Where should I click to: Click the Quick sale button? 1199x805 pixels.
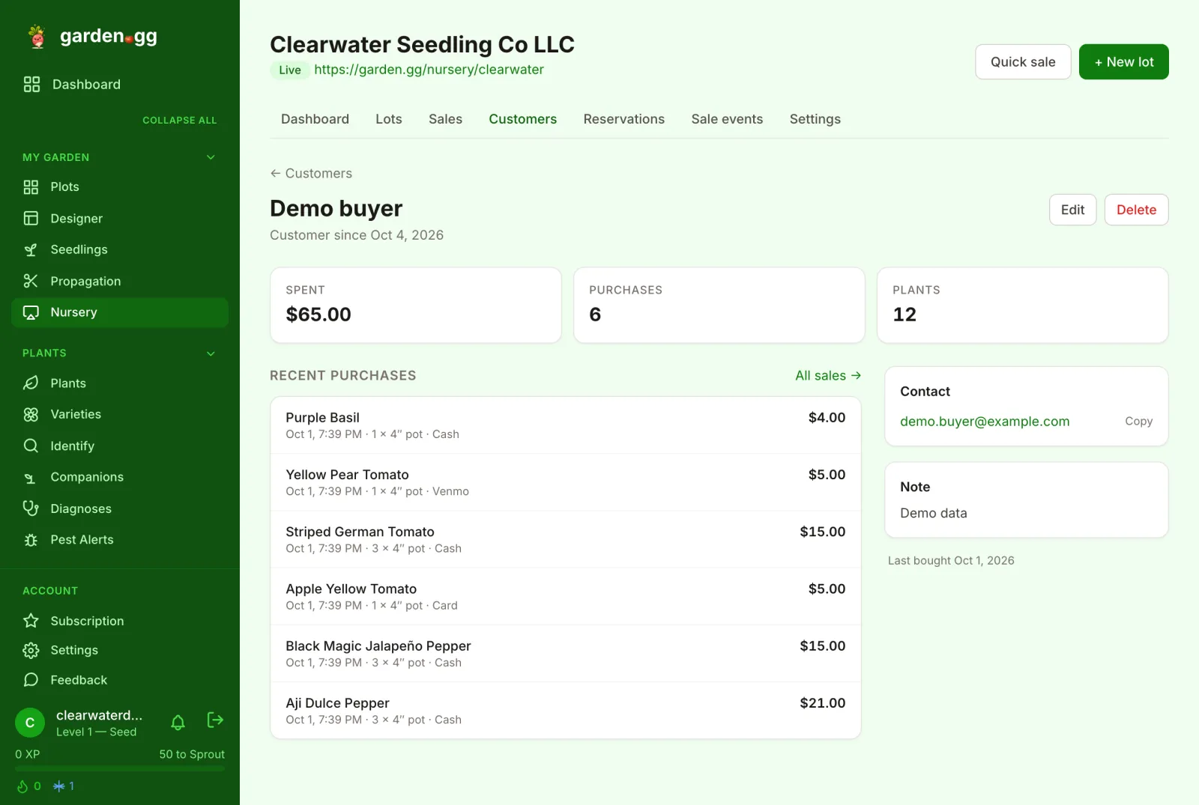click(1023, 62)
